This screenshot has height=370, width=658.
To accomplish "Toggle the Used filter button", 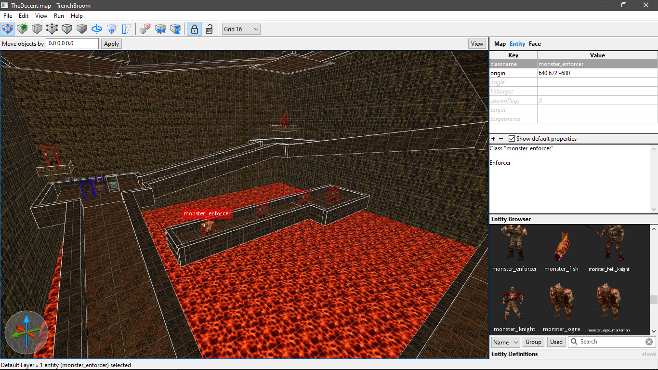I will coord(556,342).
